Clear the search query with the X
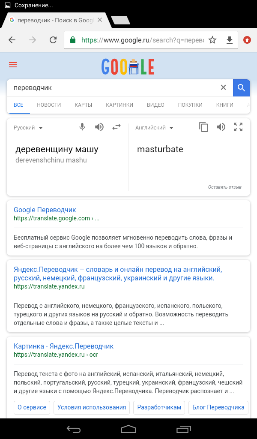This screenshot has height=439, width=257. 223,87
